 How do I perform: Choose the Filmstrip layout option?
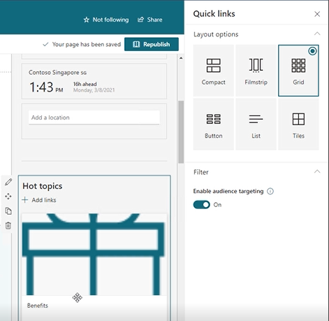pyautogui.click(x=256, y=71)
